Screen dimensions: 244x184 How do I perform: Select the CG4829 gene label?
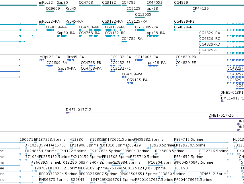tap(181, 3)
